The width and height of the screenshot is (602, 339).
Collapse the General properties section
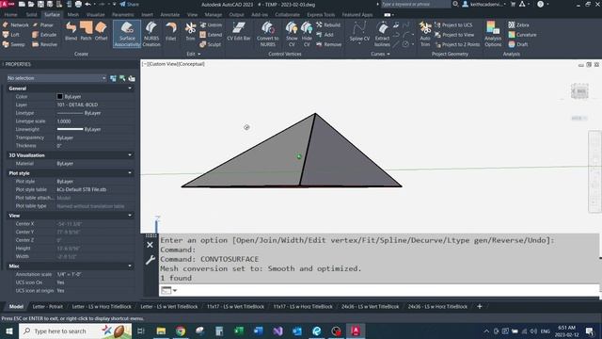pyautogui.click(x=130, y=89)
